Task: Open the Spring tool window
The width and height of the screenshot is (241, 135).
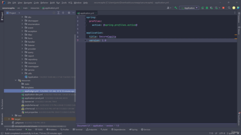Action: point(133,129)
